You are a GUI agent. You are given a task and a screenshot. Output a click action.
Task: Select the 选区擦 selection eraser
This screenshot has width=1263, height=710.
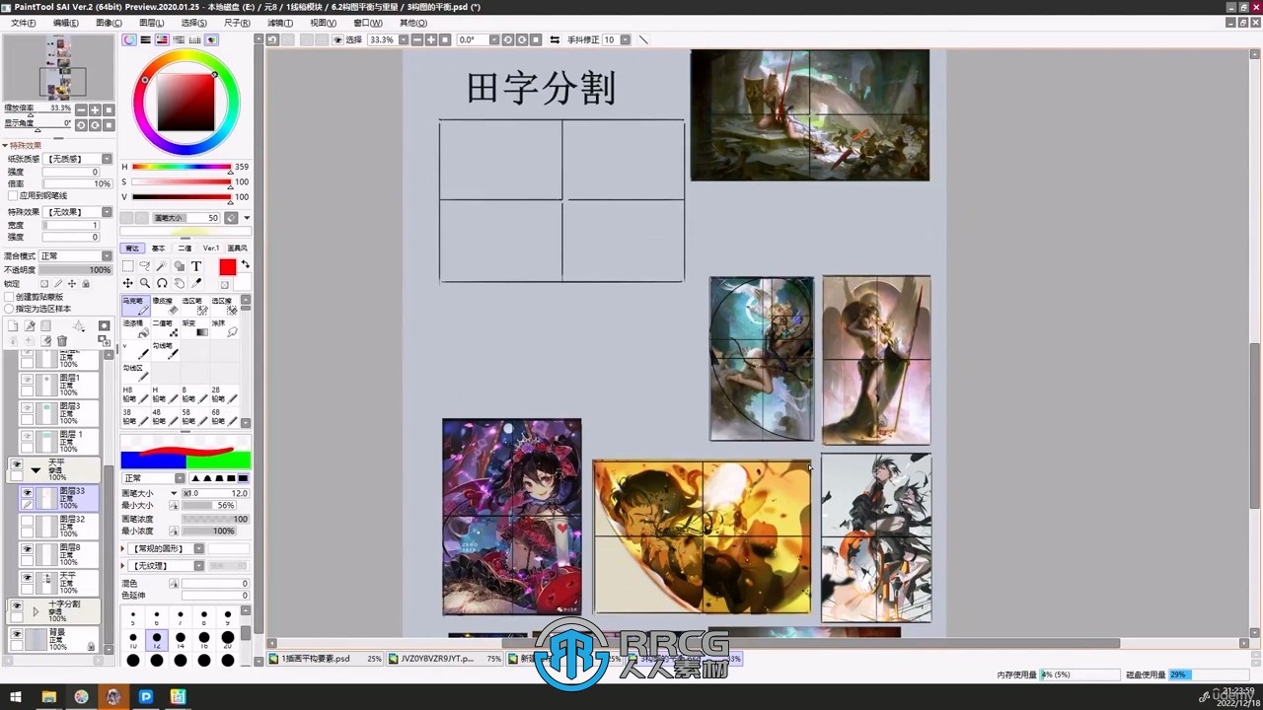224,307
